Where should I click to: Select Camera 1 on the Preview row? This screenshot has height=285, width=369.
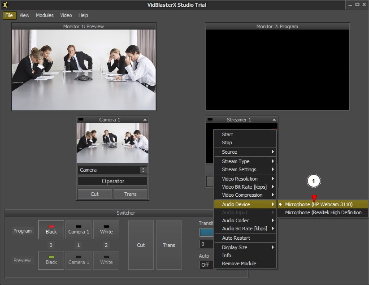78,260
